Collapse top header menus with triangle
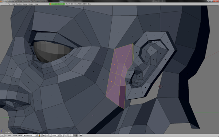The width and height of the screenshot is (219, 137). coord(6,4)
